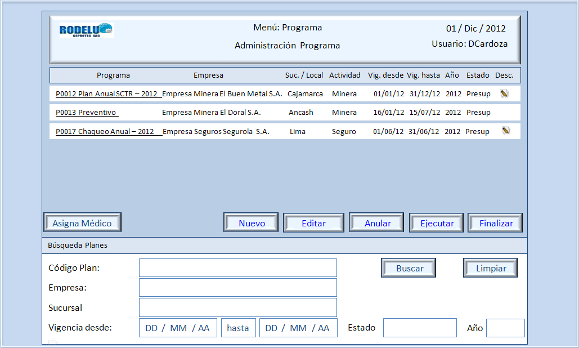Click the Usuario: DCardoza text
579x348 pixels.
pyautogui.click(x=470, y=43)
